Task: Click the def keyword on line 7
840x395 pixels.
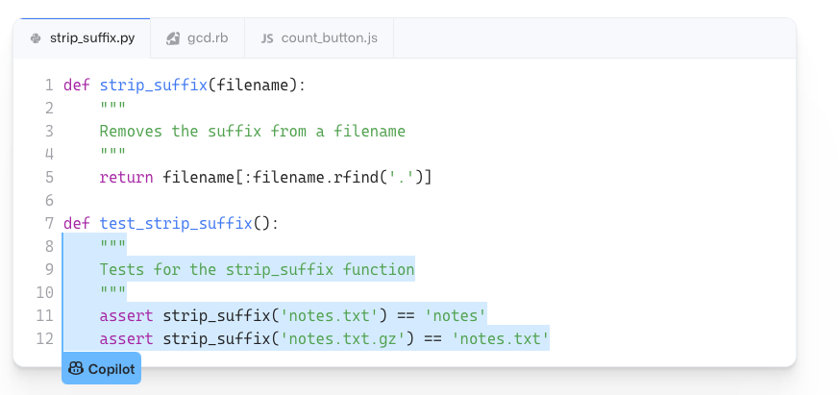Action: (x=77, y=224)
